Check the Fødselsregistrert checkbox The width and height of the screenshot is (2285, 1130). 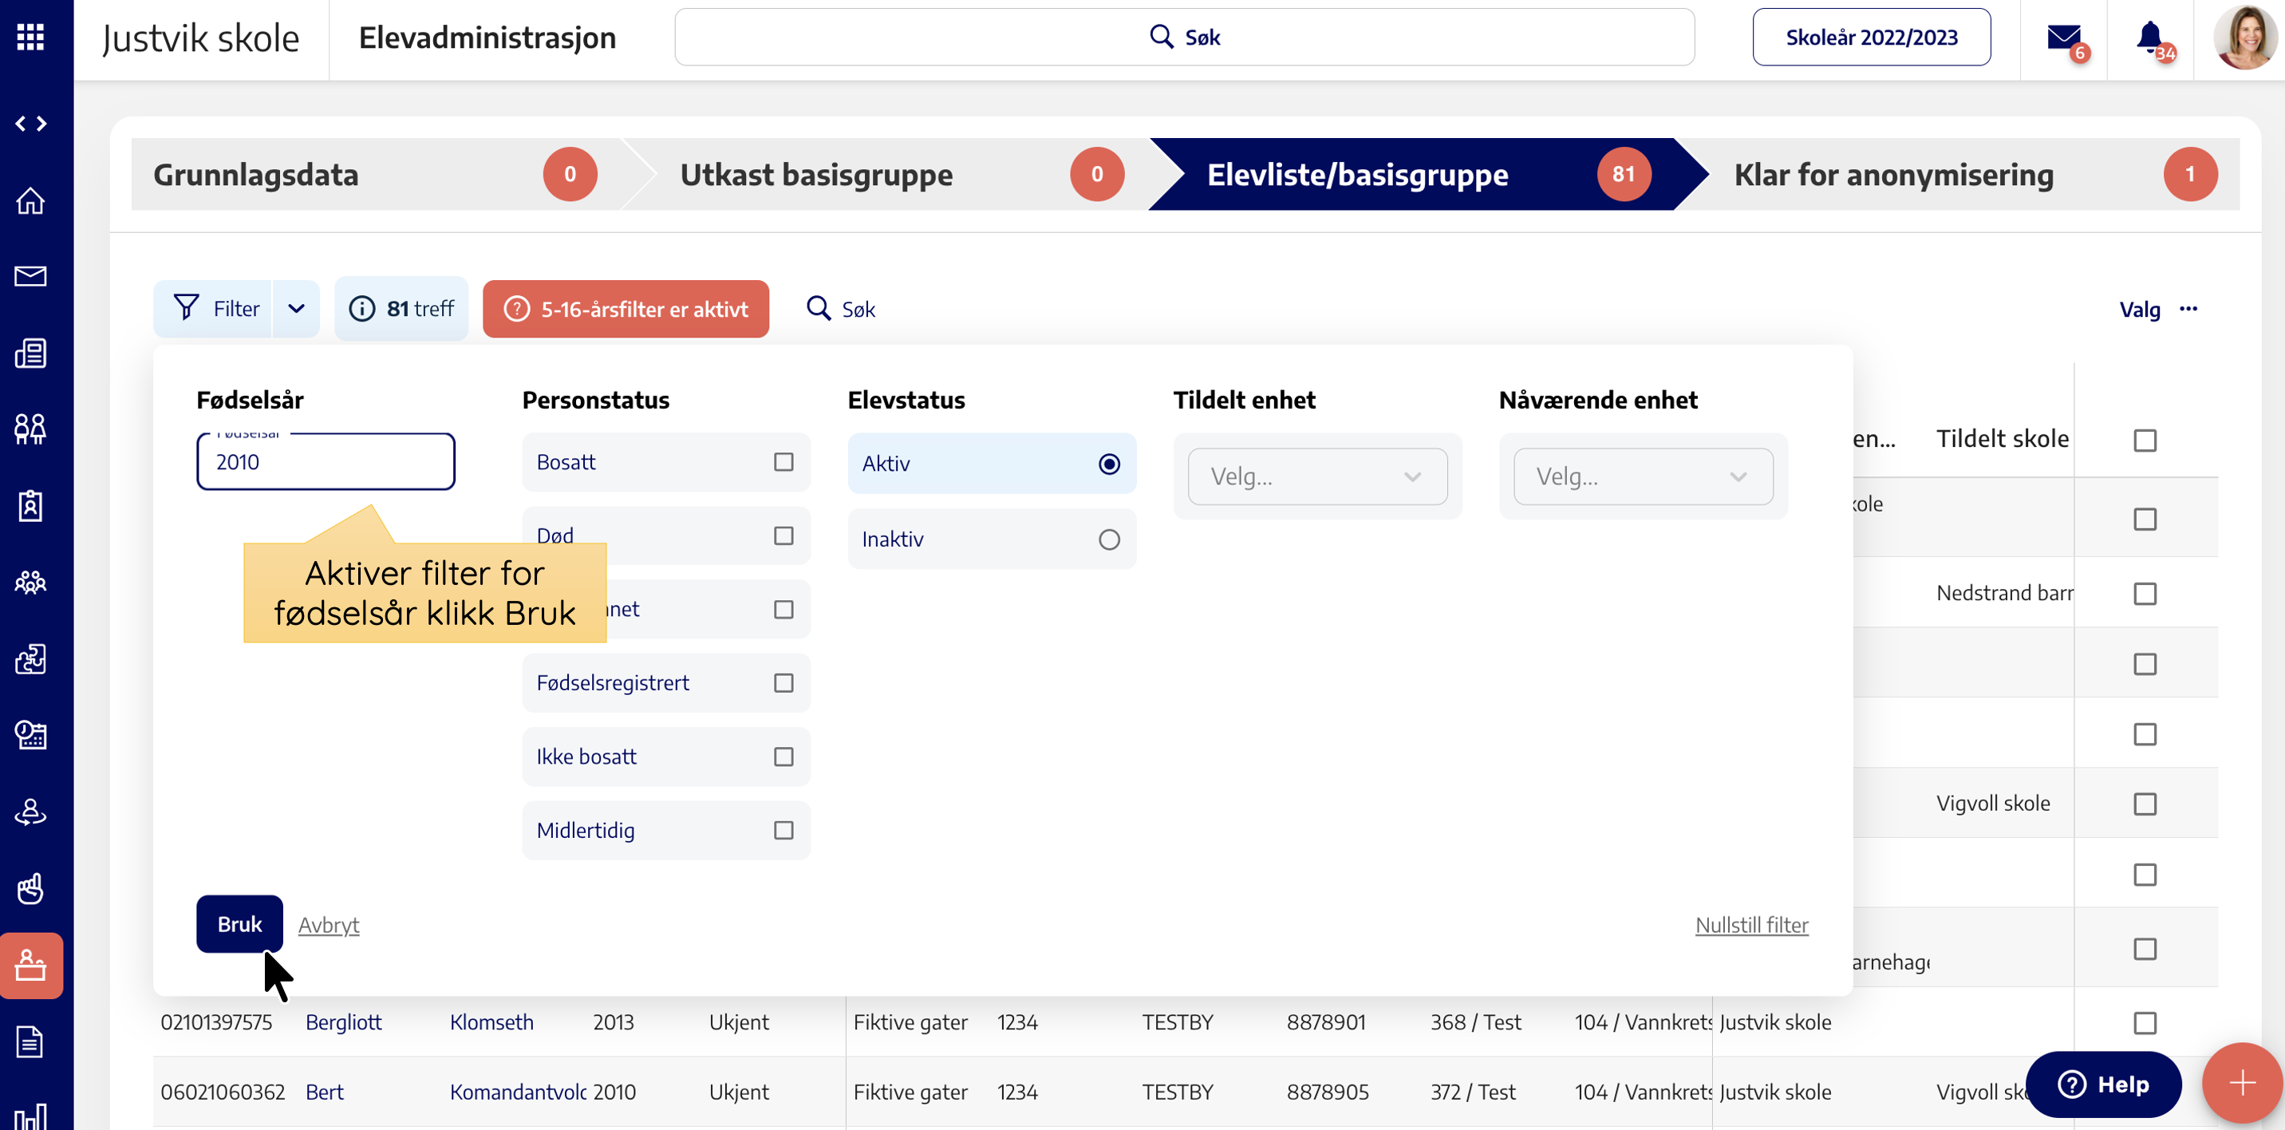pos(783,683)
